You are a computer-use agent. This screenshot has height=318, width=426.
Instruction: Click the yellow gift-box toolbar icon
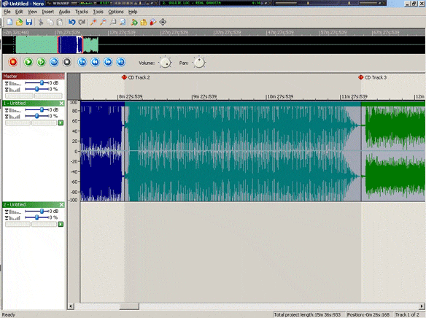(144, 22)
